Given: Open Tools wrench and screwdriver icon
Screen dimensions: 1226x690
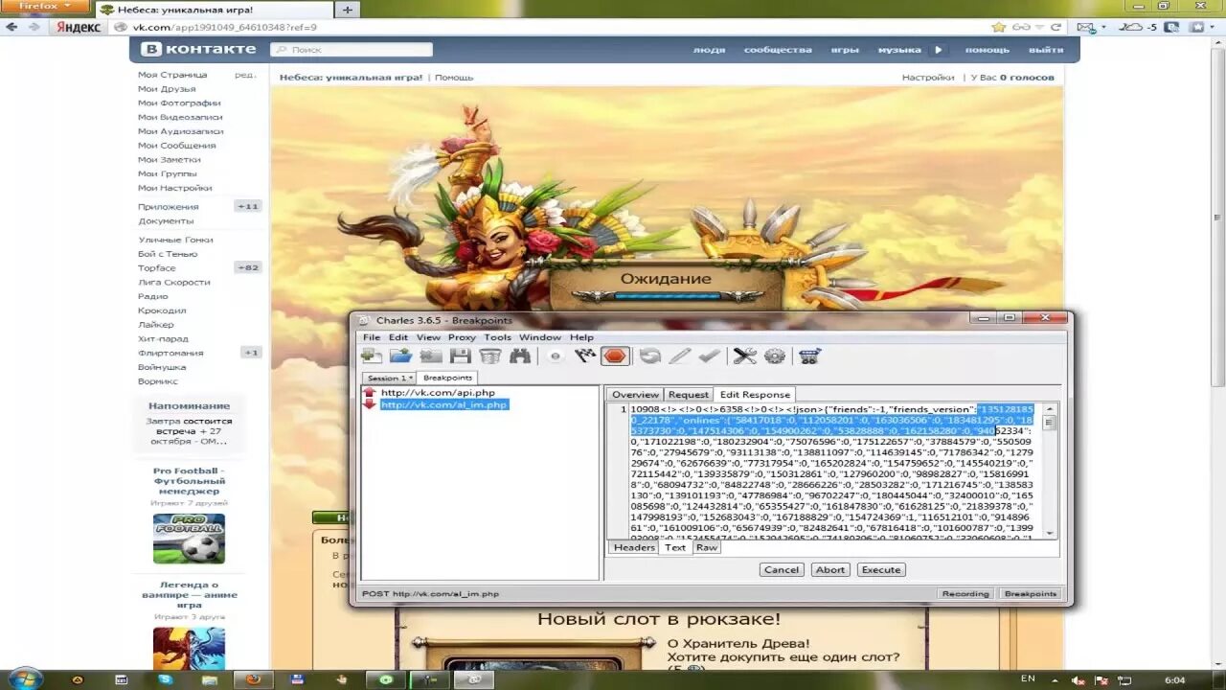Looking at the screenshot, I should pos(744,356).
